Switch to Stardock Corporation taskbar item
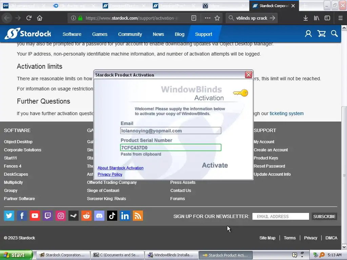This screenshot has width=347, height=260. coord(63,255)
